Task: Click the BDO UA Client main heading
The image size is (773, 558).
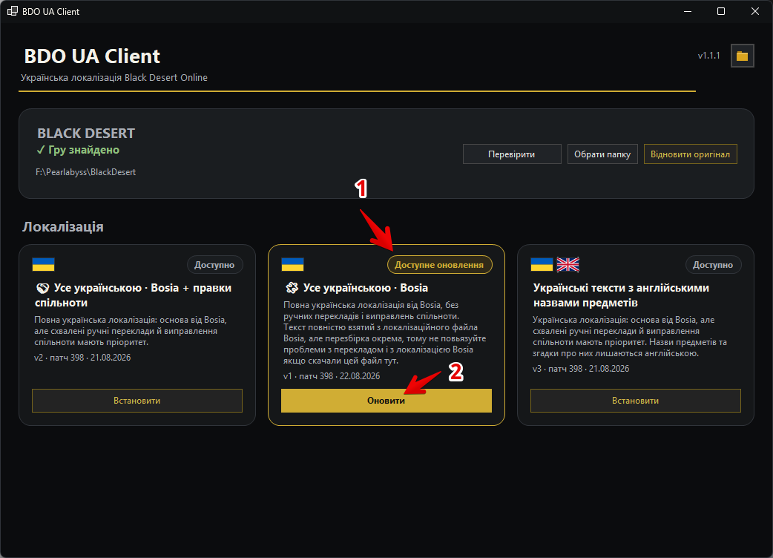Action: [92, 56]
